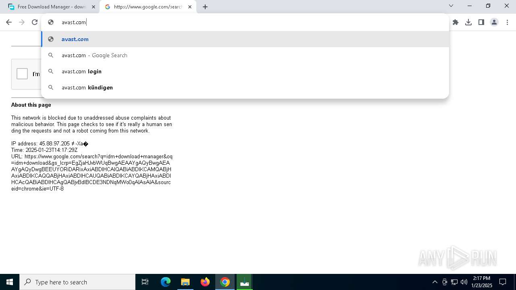
Task: Click the taskbar search box
Action: point(77,282)
